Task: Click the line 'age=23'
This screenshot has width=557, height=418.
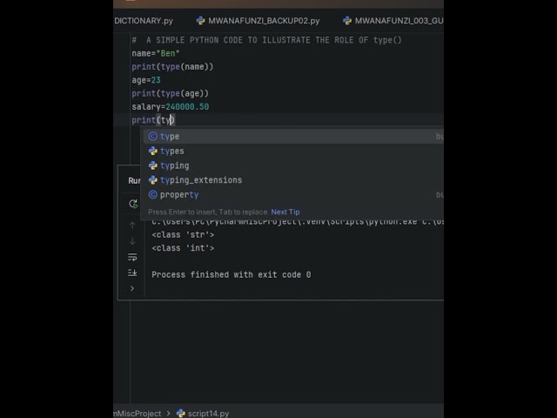Action: 146,80
